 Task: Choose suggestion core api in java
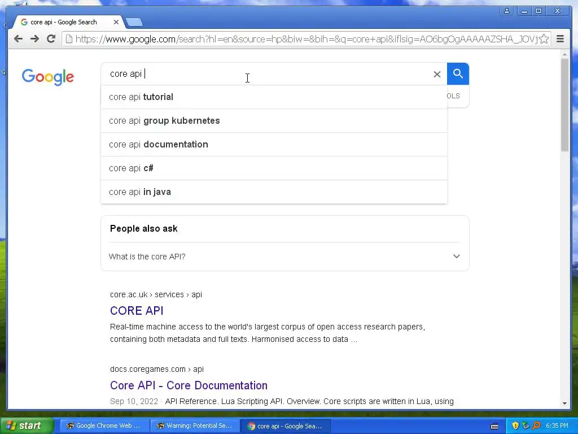274,192
